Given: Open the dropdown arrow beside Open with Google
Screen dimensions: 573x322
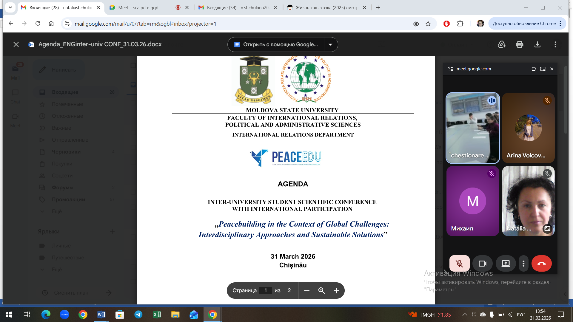Looking at the screenshot, I should [330, 44].
